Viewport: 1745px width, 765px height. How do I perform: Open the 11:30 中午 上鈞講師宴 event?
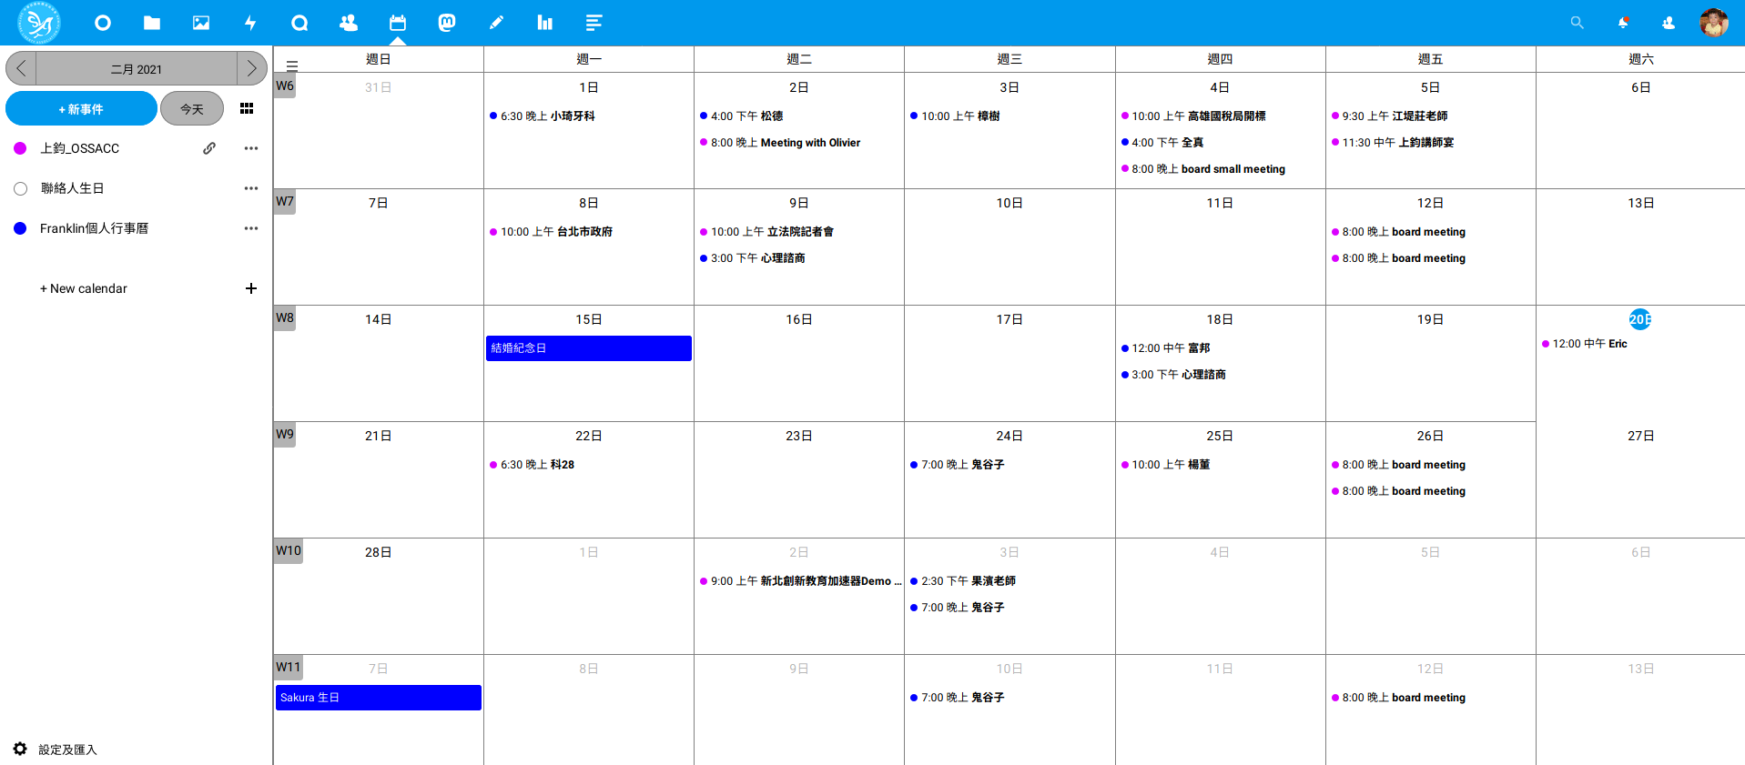[1393, 143]
